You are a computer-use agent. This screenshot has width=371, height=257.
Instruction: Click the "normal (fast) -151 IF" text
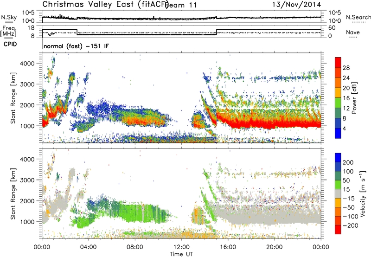point(76,46)
